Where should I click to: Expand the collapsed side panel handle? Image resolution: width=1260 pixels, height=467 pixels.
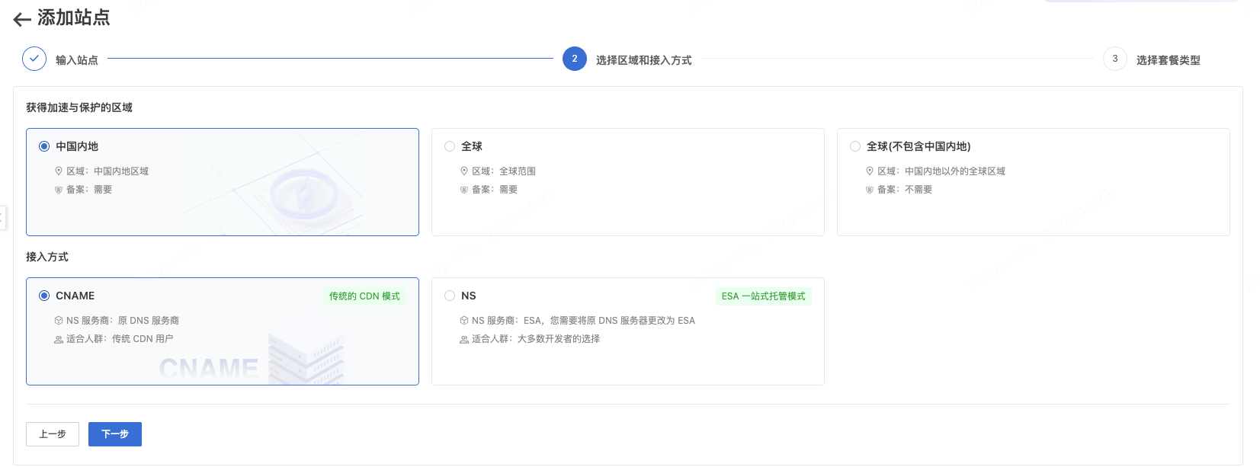click(x=3, y=218)
